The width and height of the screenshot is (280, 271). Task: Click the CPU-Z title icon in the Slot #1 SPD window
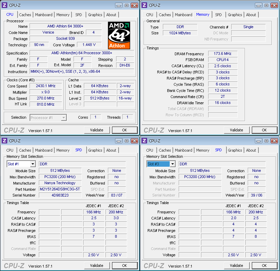pos(4,141)
